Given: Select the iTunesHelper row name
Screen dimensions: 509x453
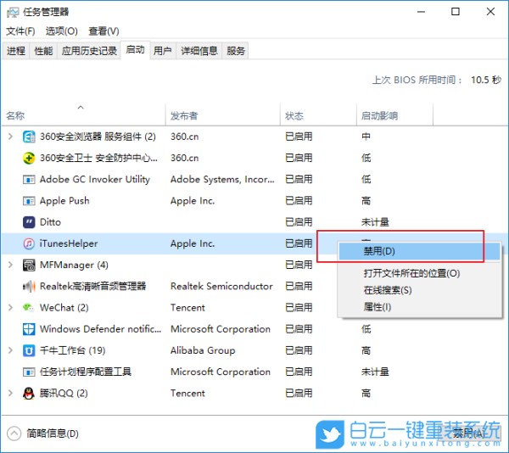Looking at the screenshot, I should pyautogui.click(x=69, y=243).
